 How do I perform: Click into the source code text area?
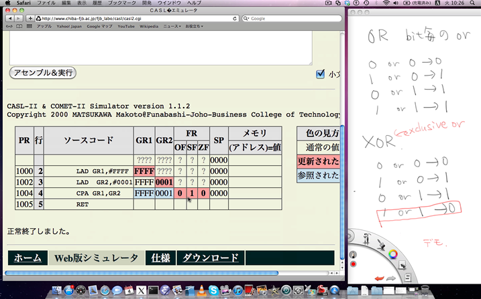pyautogui.click(x=161, y=47)
